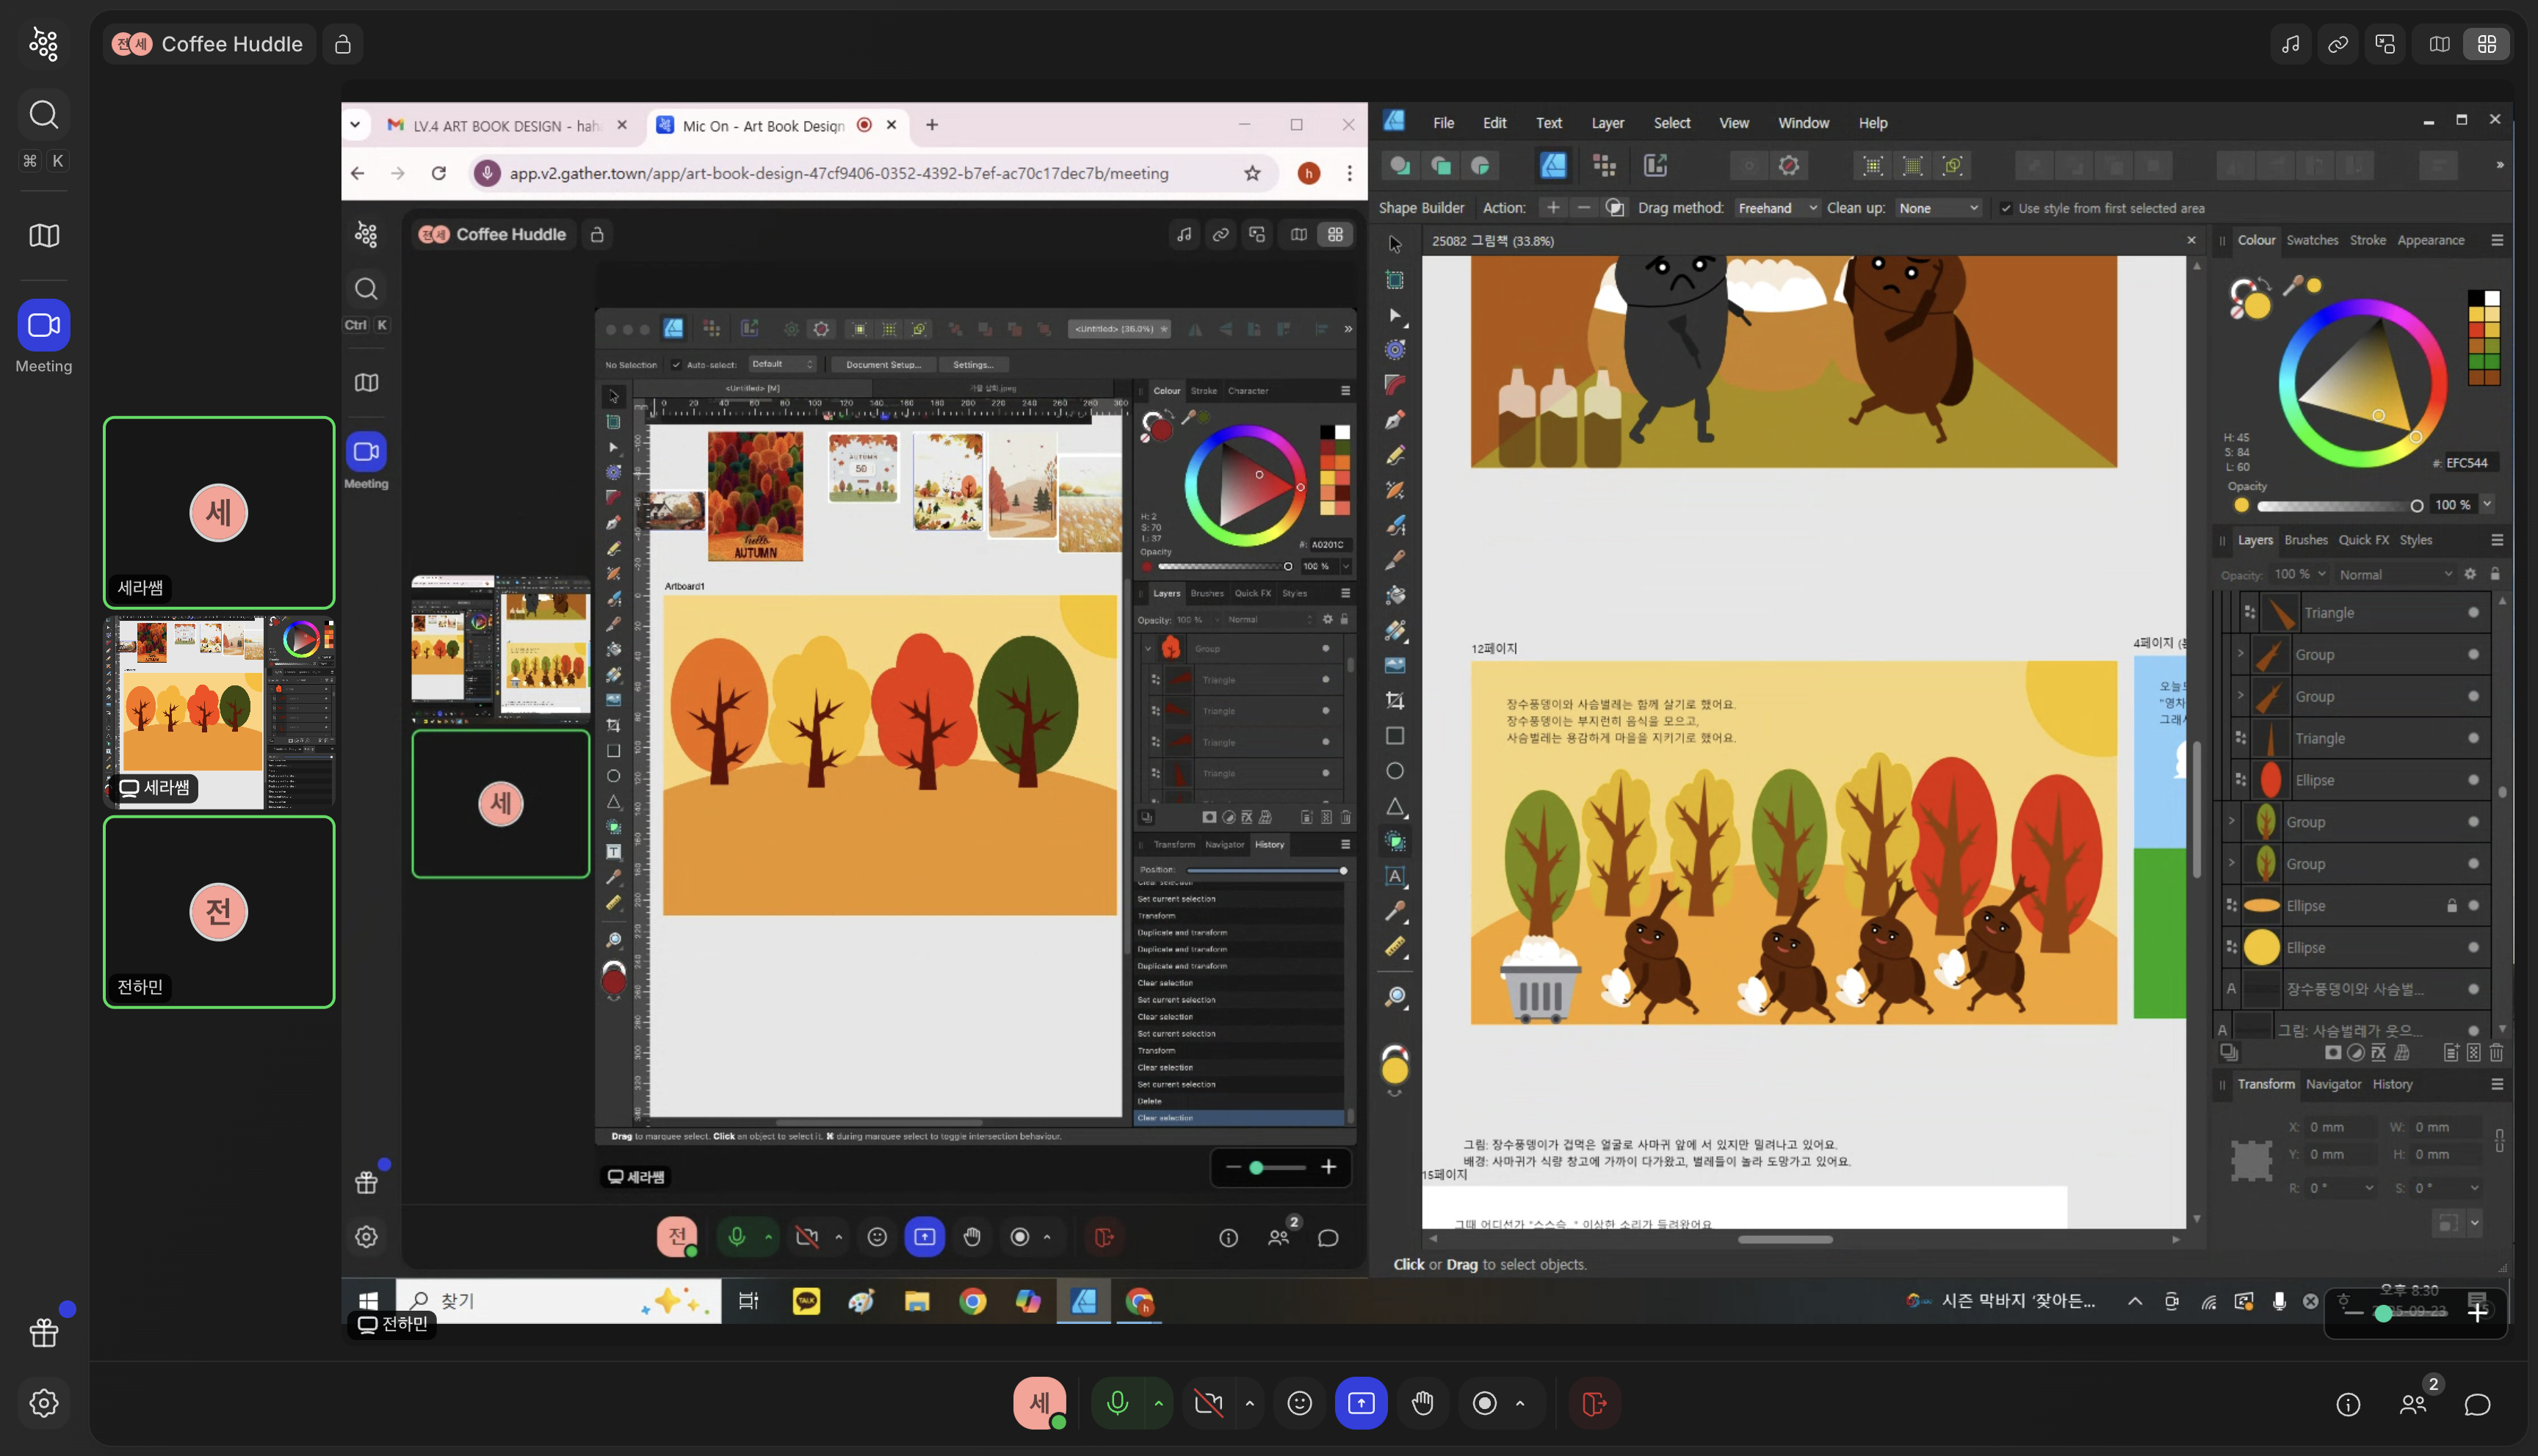2538x1456 pixels.
Task: Hide the locked Ellipse layer via its visibility dot
Action: [x=2473, y=906]
